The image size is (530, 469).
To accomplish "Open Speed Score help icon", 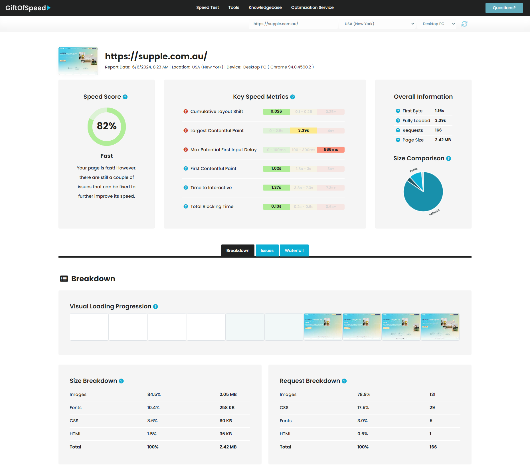I will pyautogui.click(x=125, y=97).
